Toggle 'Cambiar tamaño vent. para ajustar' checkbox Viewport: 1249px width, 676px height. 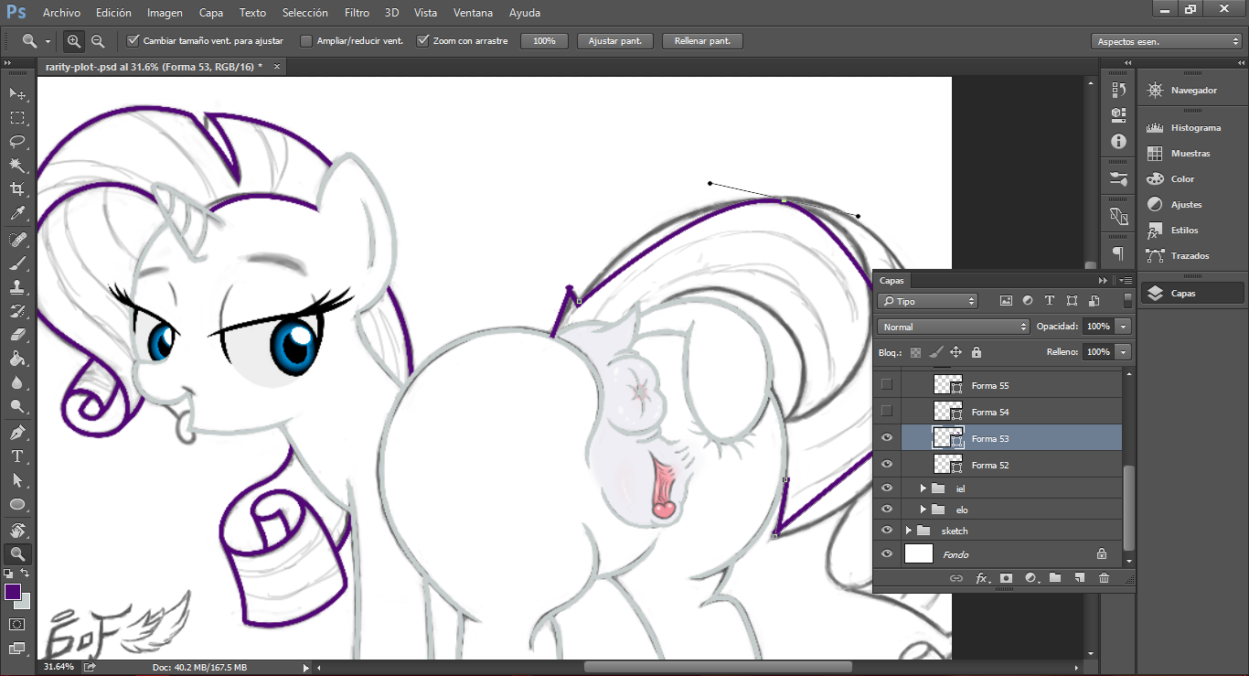click(x=133, y=41)
